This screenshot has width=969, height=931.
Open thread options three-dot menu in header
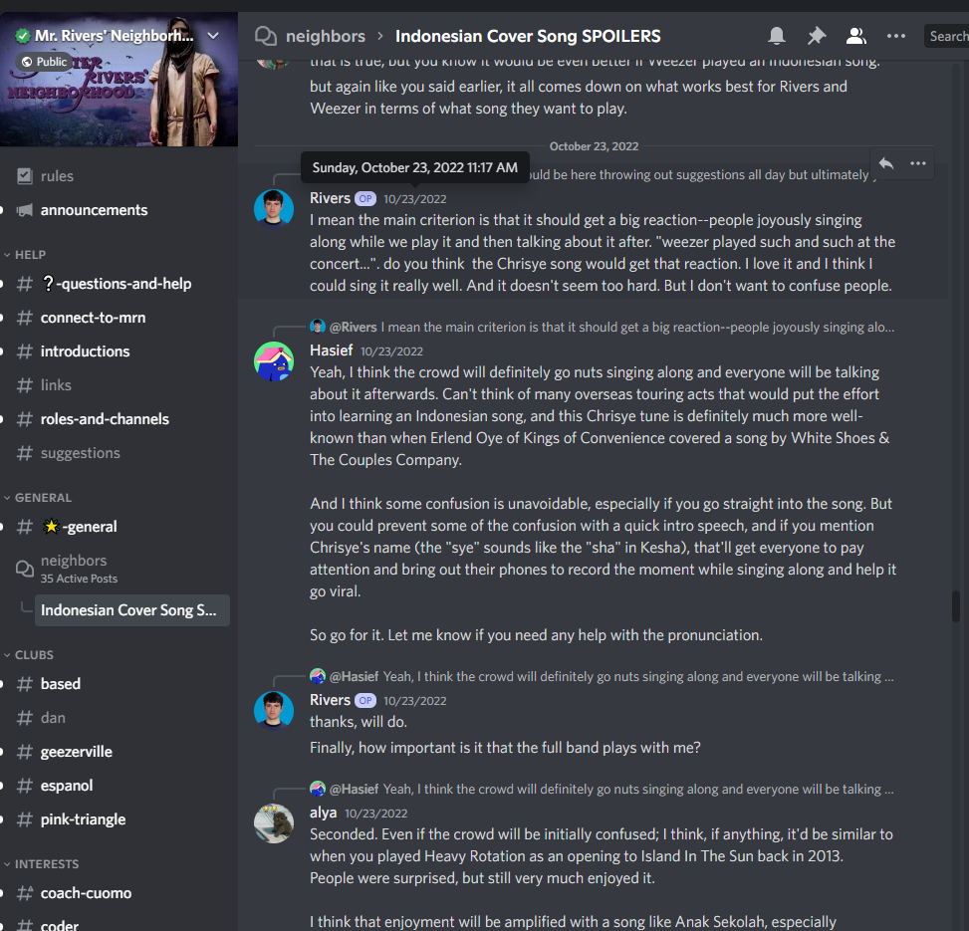point(896,36)
